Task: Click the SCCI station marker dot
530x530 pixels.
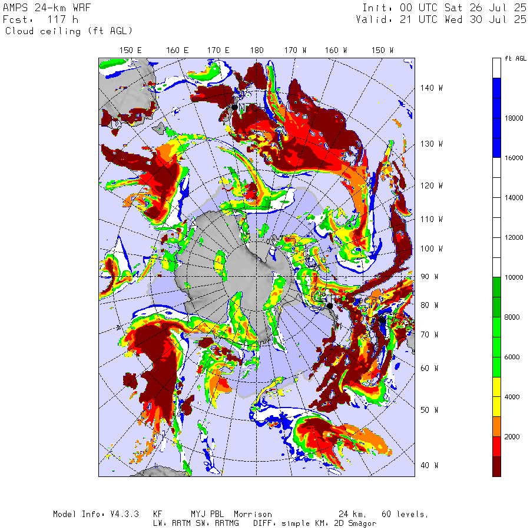Action: point(382,320)
